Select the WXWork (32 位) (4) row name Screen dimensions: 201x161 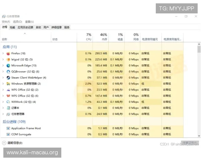click(23, 102)
